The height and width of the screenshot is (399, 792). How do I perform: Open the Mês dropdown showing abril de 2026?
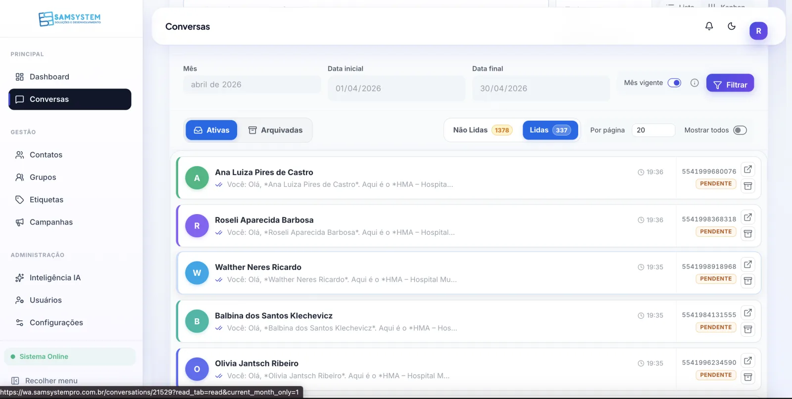252,85
